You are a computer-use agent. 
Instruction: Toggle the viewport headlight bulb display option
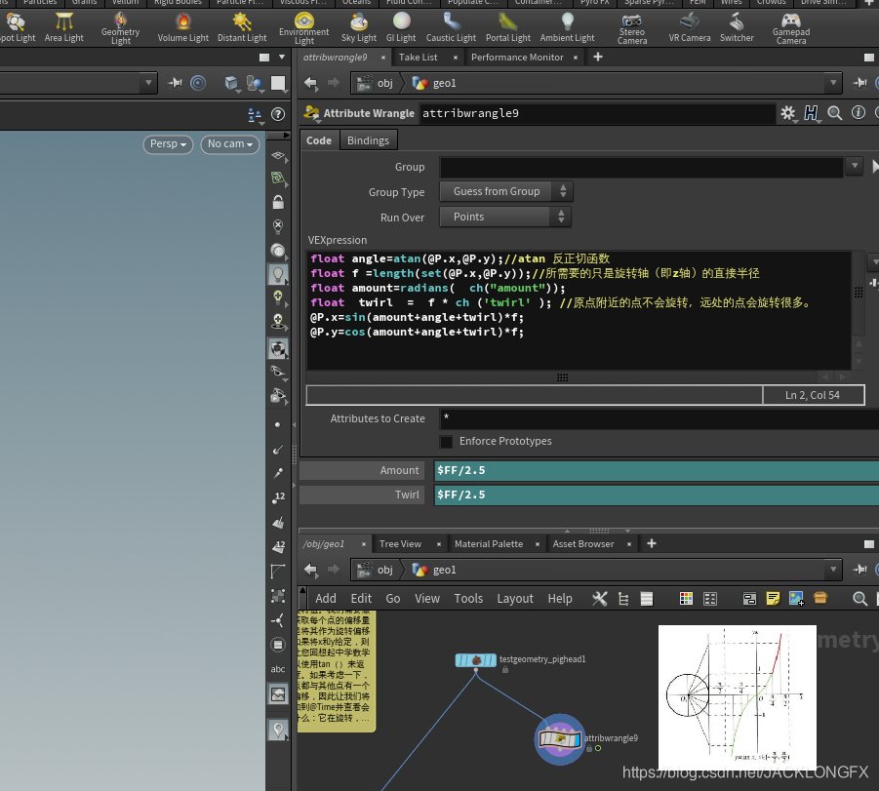point(278,274)
